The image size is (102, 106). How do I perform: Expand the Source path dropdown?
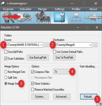click(x=42, y=45)
